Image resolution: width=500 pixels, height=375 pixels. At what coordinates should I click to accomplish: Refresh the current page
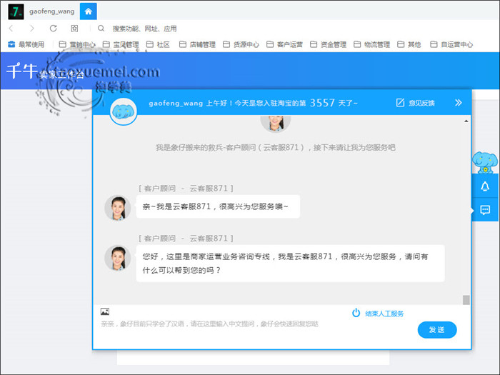pyautogui.click(x=53, y=29)
